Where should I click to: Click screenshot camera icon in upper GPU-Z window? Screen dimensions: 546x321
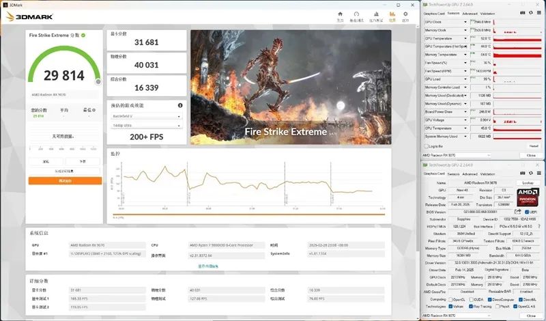point(522,13)
